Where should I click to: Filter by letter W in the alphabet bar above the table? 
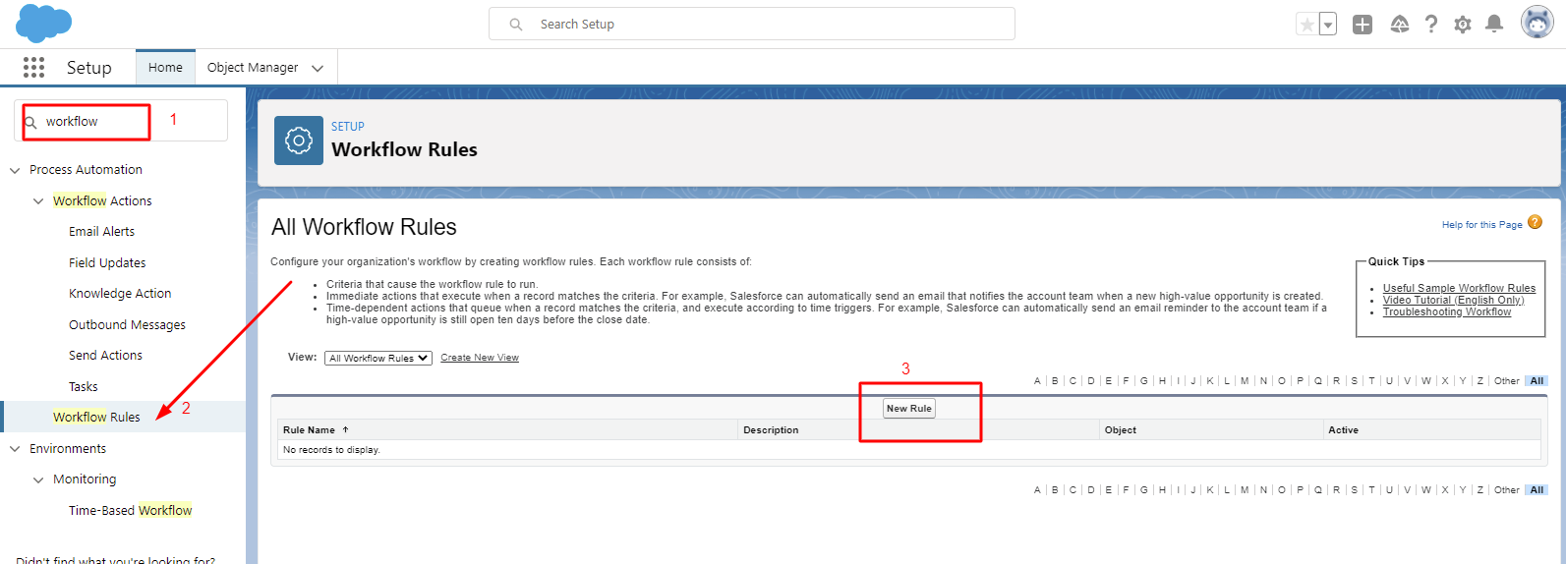click(1425, 381)
